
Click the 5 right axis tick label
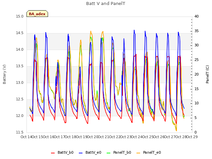click(195, 118)
